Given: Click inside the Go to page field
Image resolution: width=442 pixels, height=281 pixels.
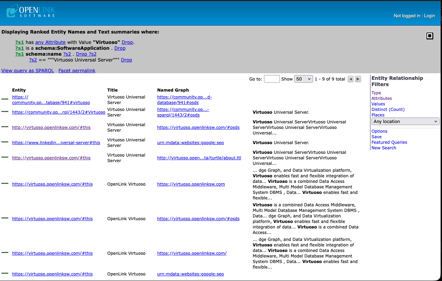Looking at the screenshot, I should pyautogui.click(x=272, y=79).
